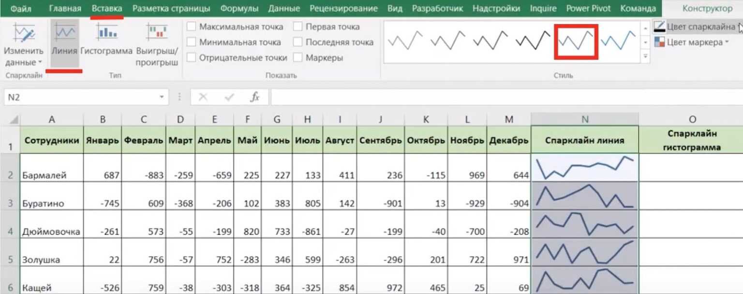Open the Файл tab

coord(22,8)
